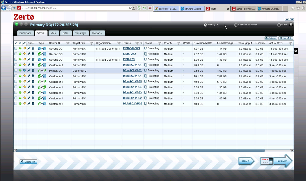This screenshot has width=306, height=181.
Task: Check the DRaaSC1 VPG5 row checkbox
Action: click(16, 81)
